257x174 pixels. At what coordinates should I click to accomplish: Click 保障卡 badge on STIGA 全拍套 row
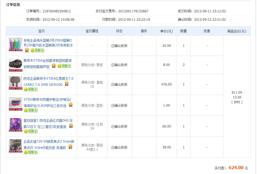[64, 66]
